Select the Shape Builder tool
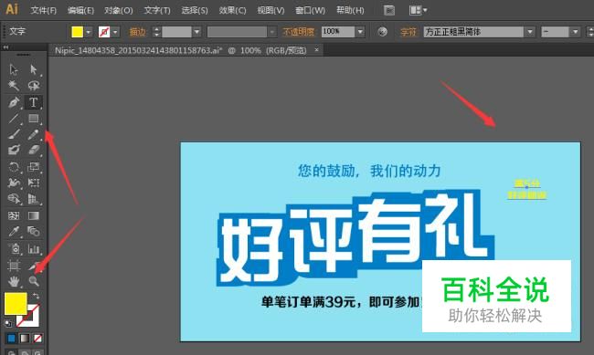This screenshot has width=594, height=355. 14,199
